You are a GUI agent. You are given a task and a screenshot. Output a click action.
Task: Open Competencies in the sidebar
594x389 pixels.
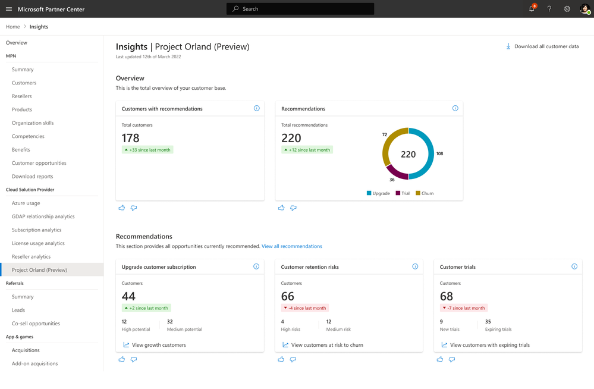pos(28,136)
